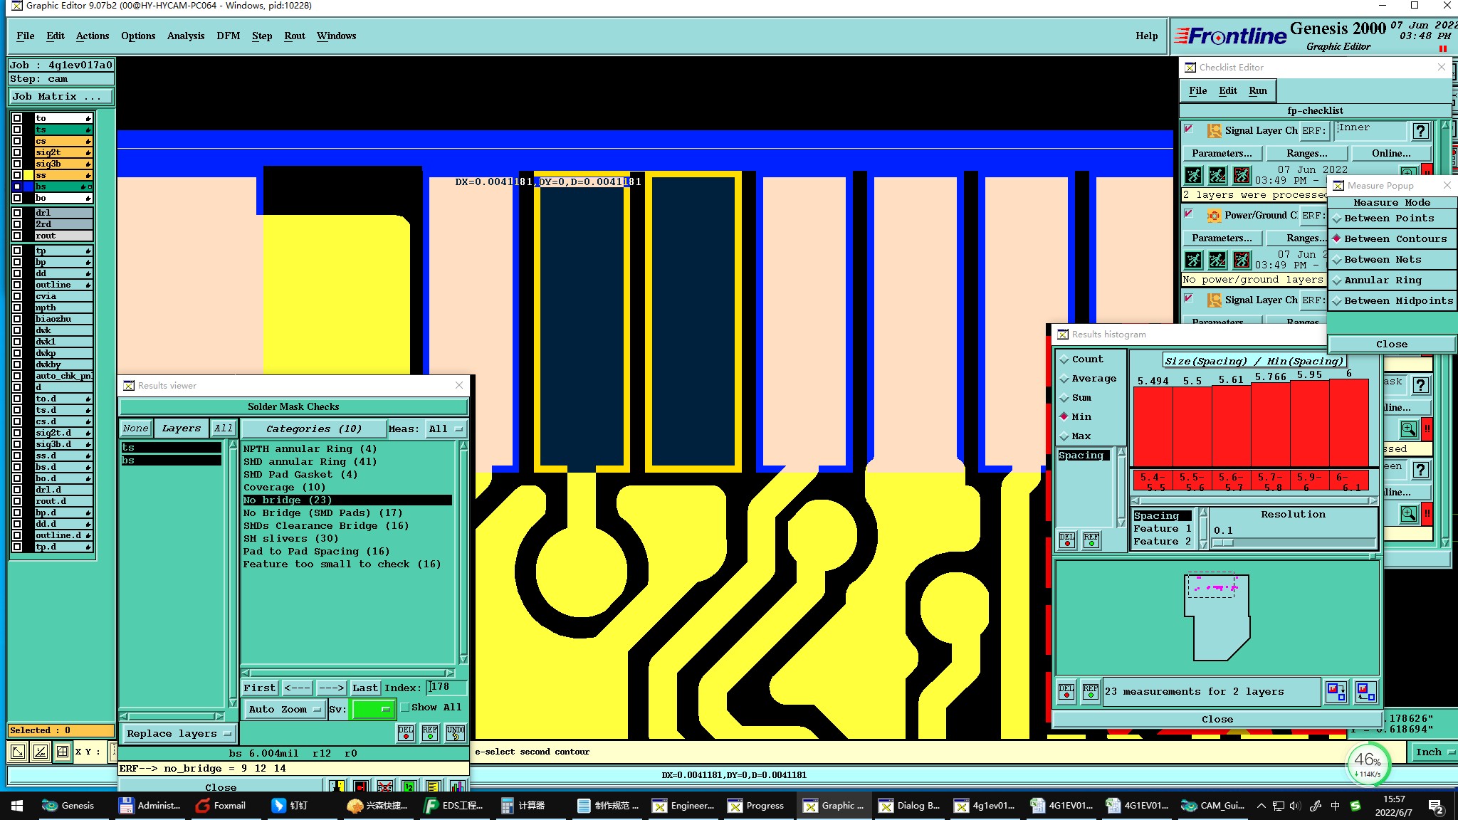Open the Analysis menu
The image size is (1458, 820).
(186, 36)
